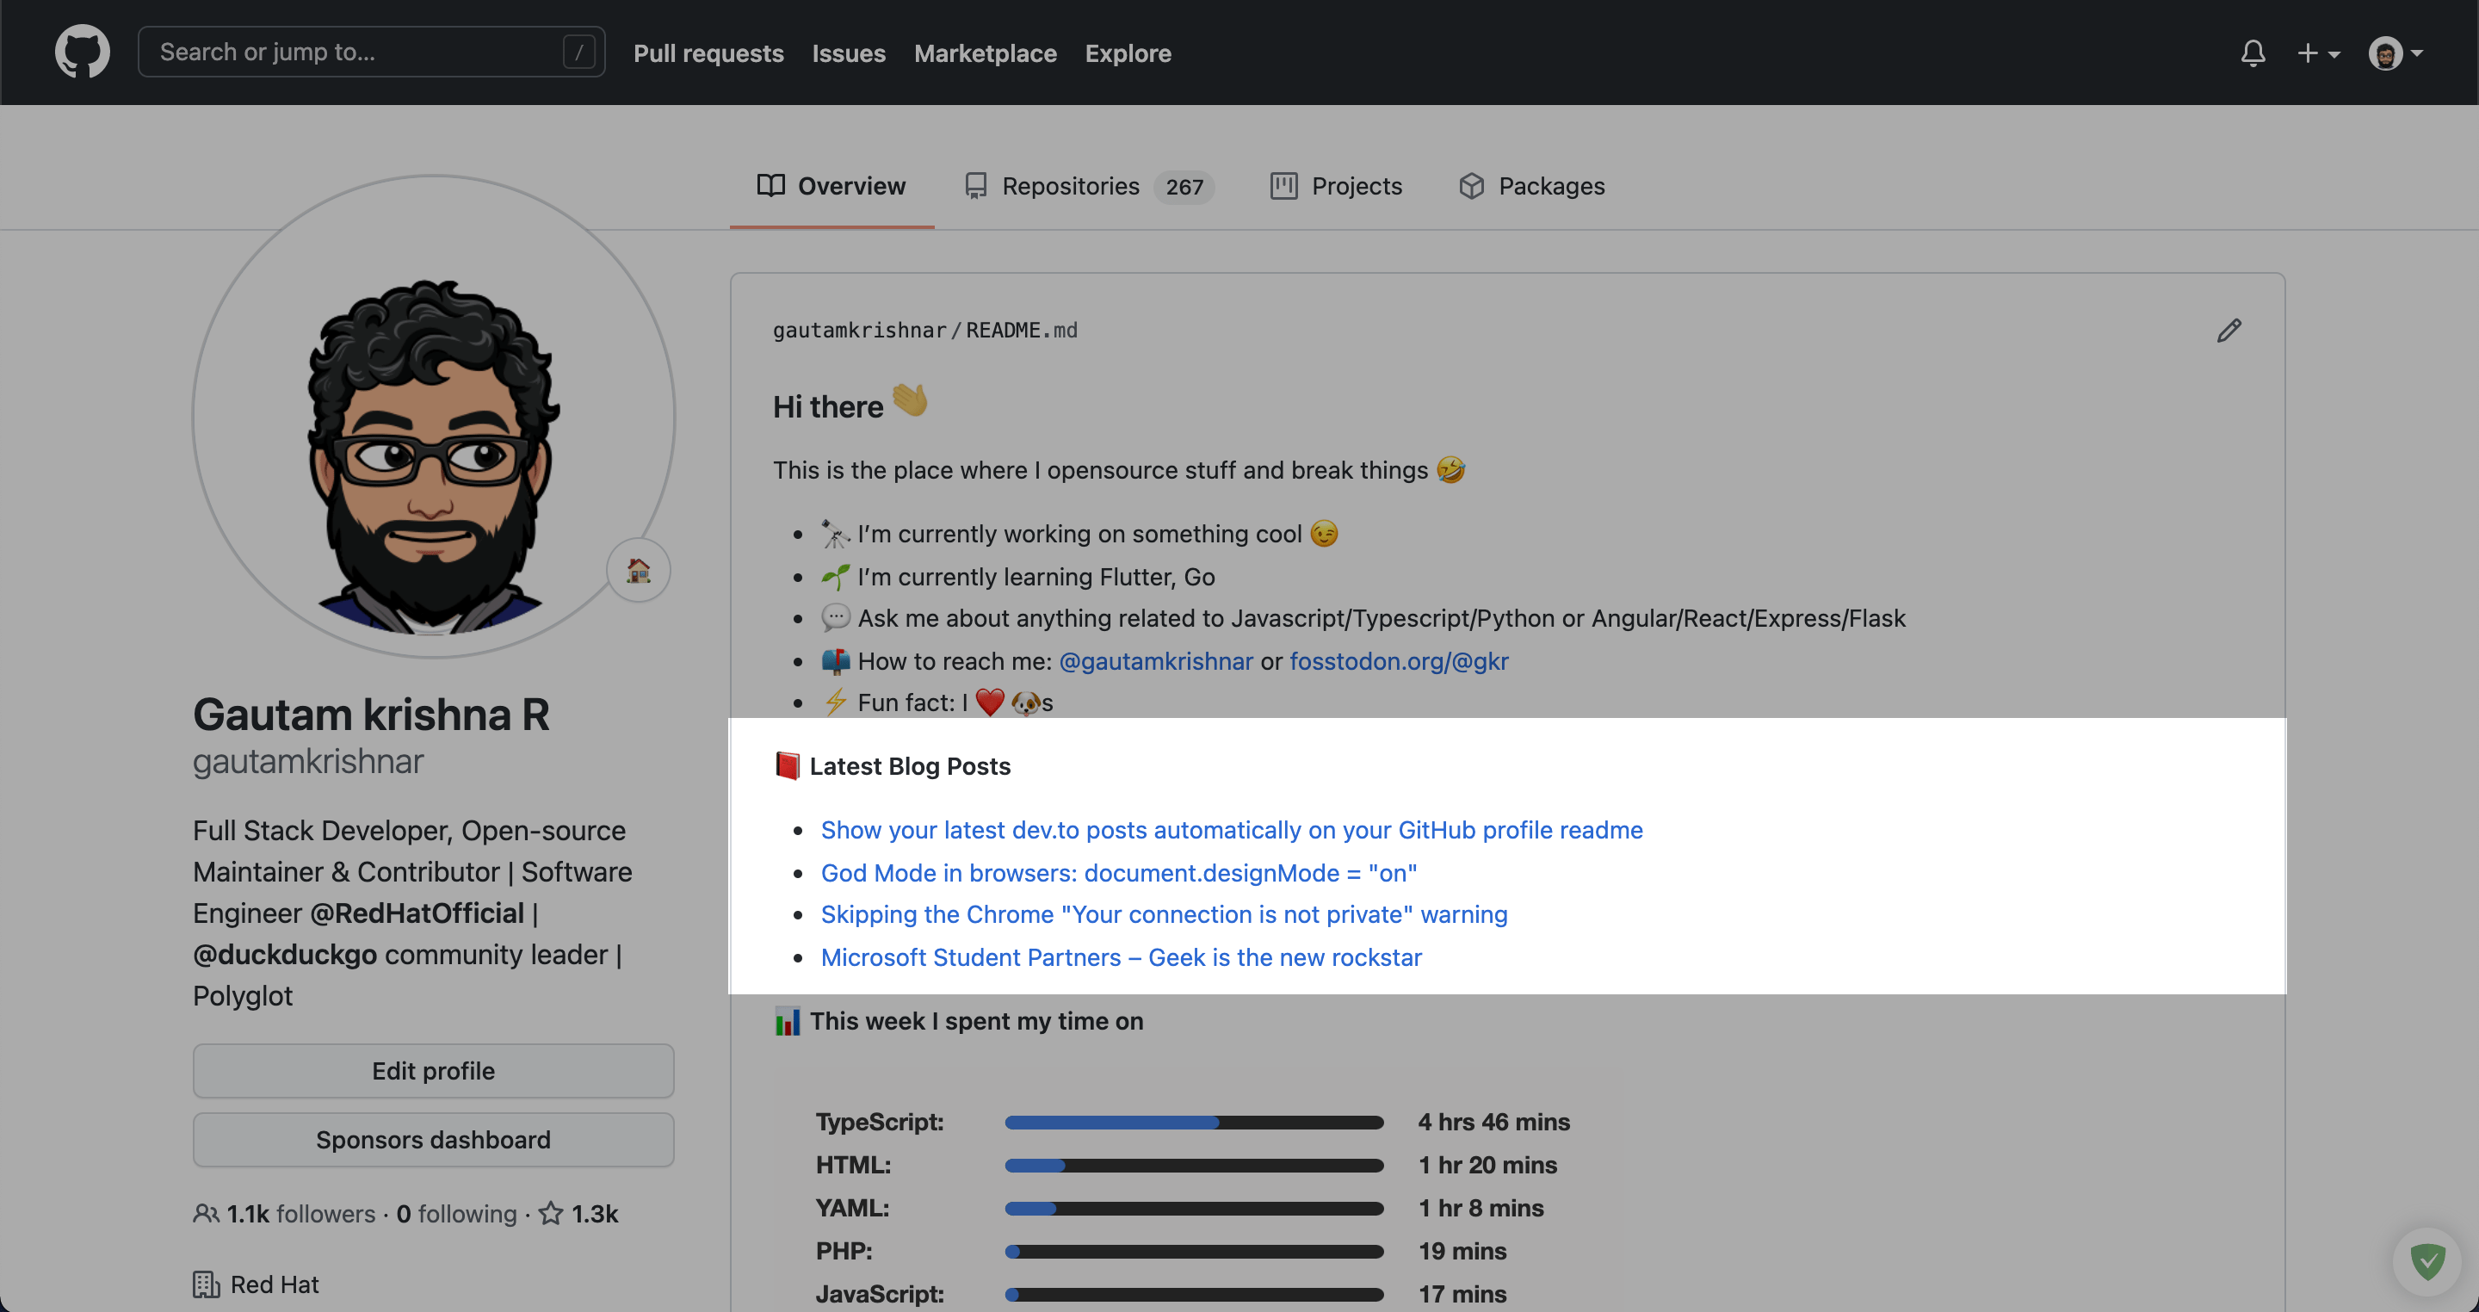
Task: Open the fosstodon.org/@gkr link
Action: click(1398, 660)
